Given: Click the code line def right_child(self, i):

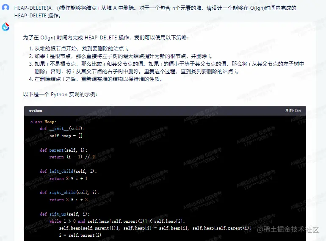Looking at the screenshot, I should pos(69,193).
